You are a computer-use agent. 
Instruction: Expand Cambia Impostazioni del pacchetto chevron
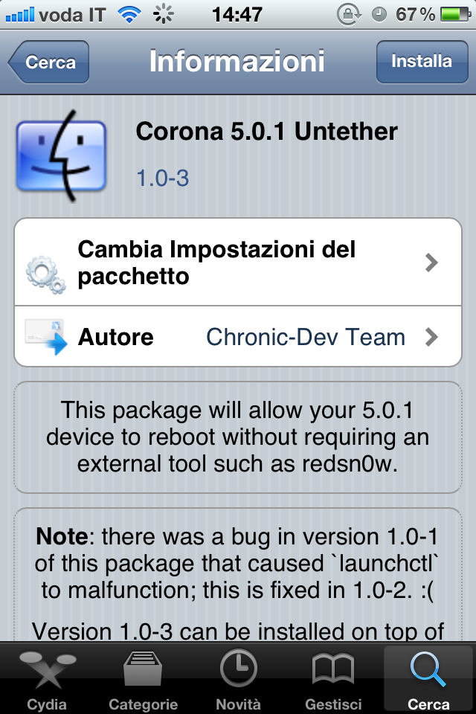431,263
